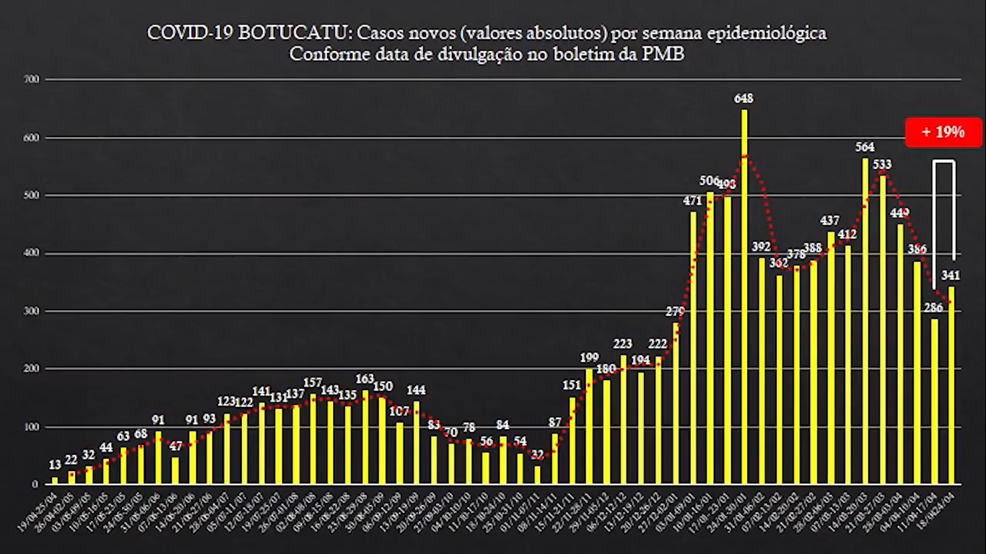Select the bar with value 47
Image resolution: width=986 pixels, height=554 pixels.
point(175,470)
